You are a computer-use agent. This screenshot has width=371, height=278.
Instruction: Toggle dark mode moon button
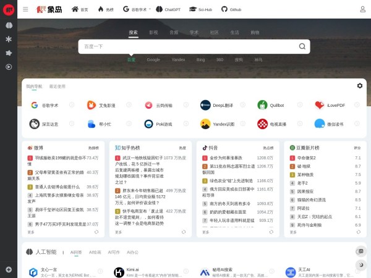(x=361, y=265)
